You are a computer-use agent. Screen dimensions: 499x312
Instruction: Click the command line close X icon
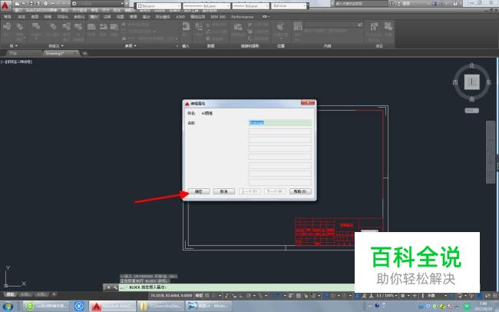click(108, 287)
